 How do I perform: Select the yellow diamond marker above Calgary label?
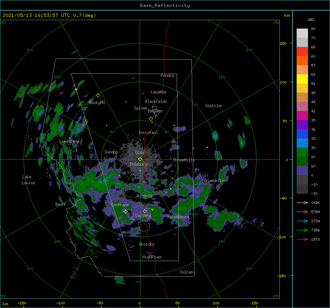click(145, 211)
